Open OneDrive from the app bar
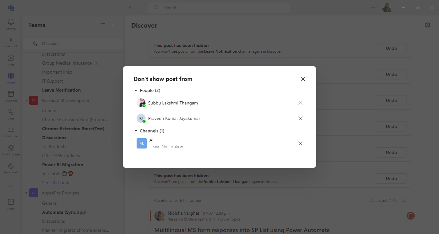Image resolution: width=439 pixels, height=234 pixels. [x=11, y=132]
